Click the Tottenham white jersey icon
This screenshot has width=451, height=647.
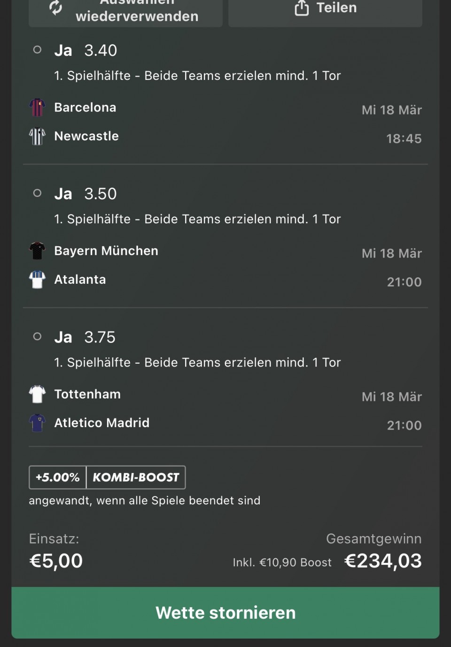point(37,394)
